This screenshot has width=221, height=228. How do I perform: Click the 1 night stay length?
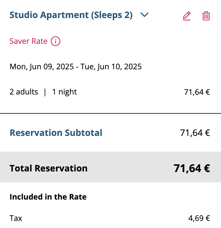point(64,92)
